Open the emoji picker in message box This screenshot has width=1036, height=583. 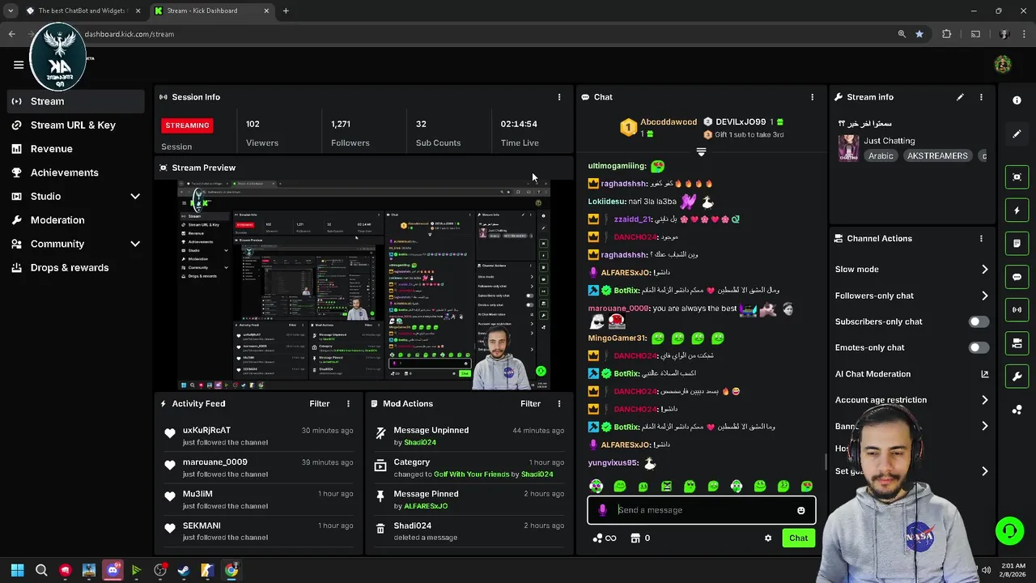click(800, 510)
